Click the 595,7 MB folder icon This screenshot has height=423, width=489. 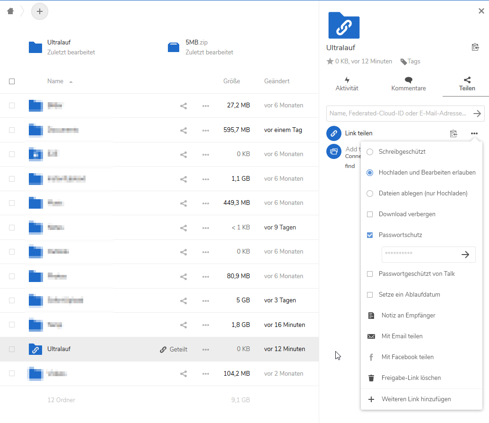coord(35,130)
